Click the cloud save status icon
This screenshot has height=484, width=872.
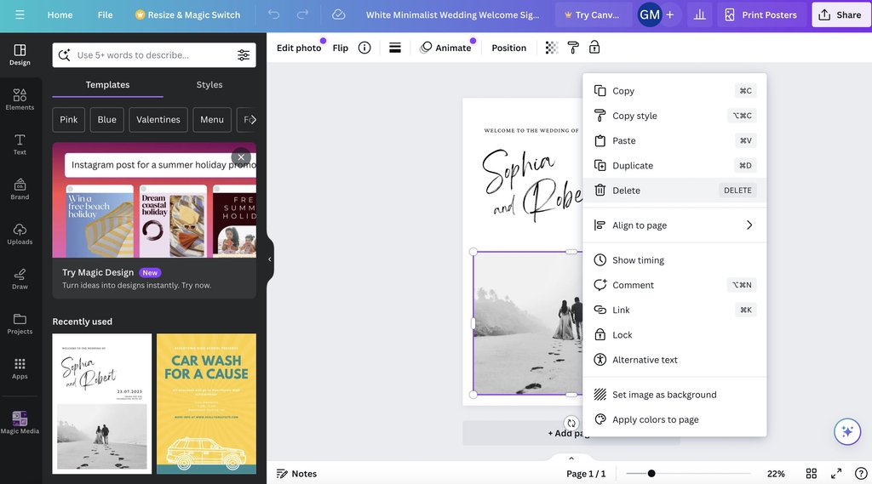coord(339,15)
